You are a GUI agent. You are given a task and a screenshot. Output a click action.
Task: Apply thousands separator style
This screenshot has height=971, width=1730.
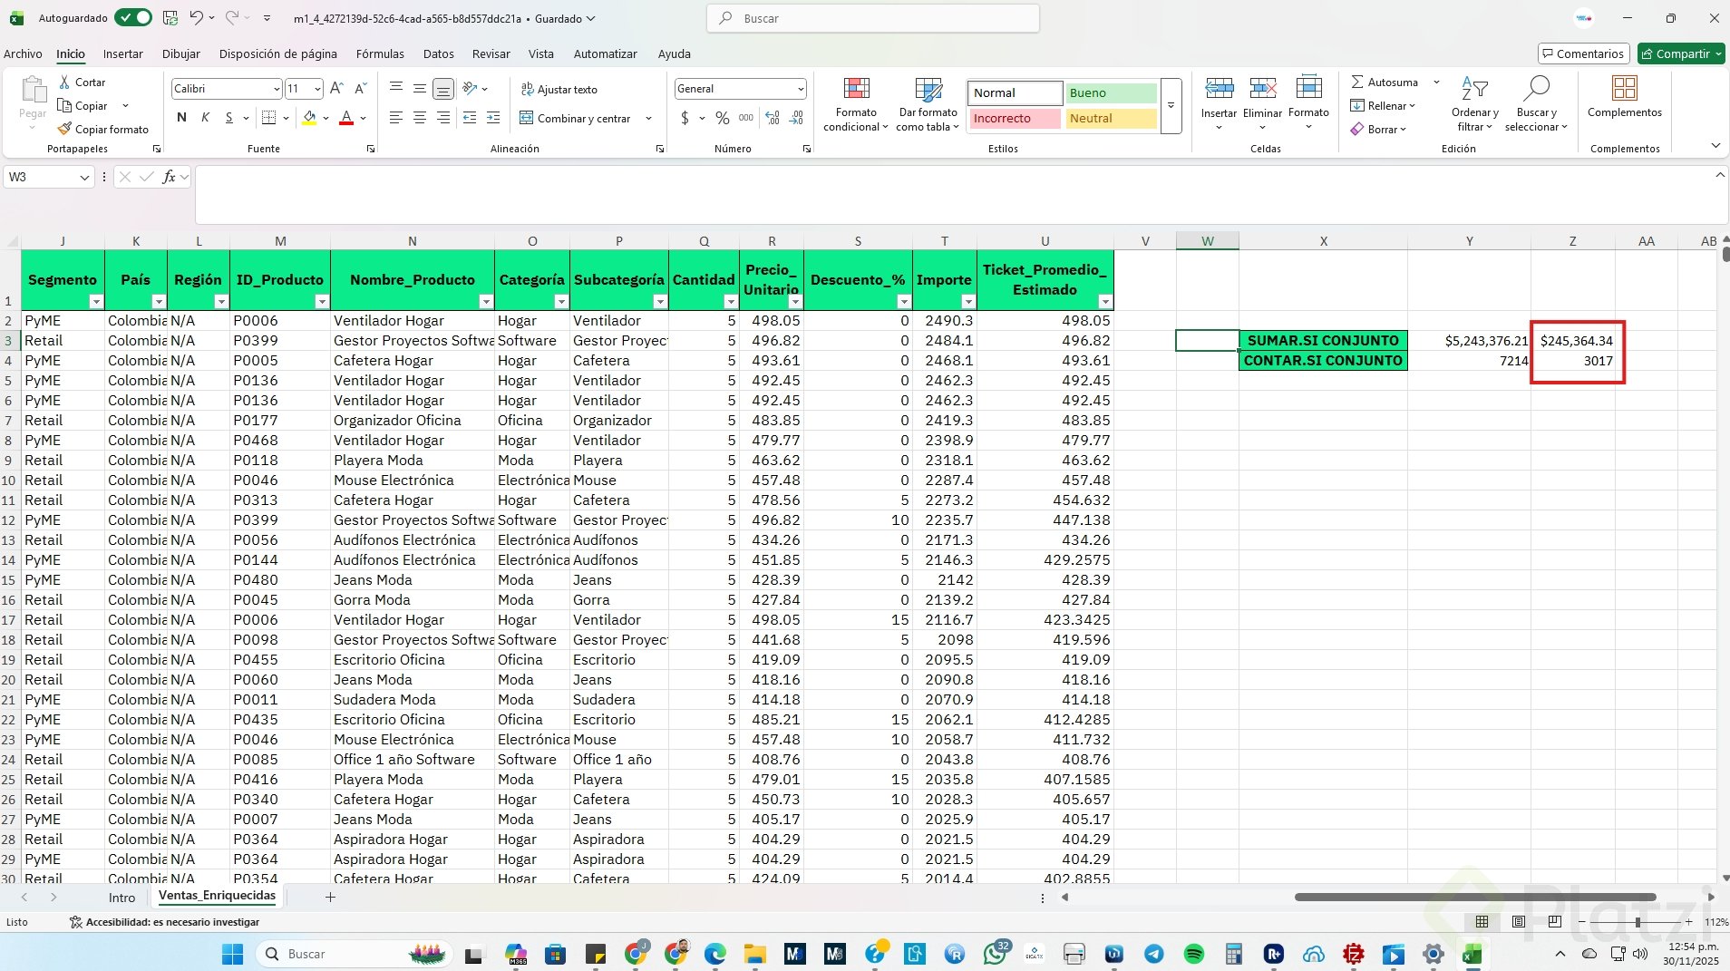746,118
